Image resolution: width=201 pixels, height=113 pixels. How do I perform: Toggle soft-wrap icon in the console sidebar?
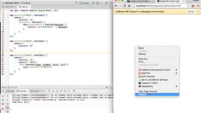pos(8,104)
